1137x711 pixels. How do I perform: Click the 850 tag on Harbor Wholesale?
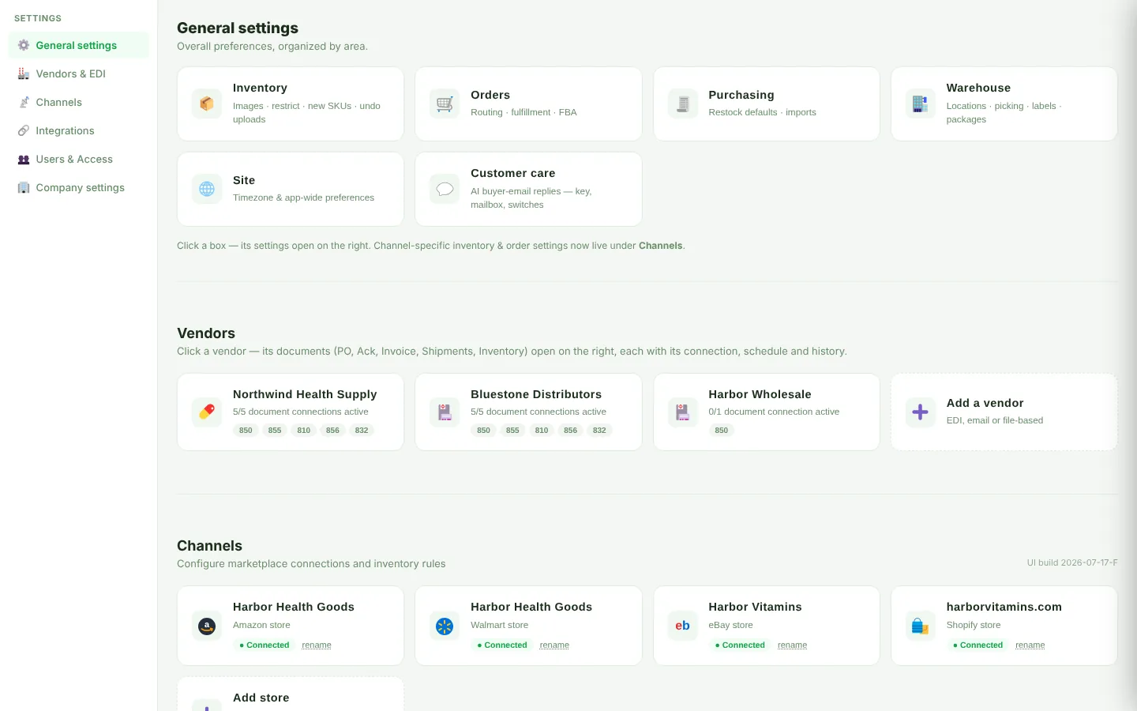tap(722, 431)
